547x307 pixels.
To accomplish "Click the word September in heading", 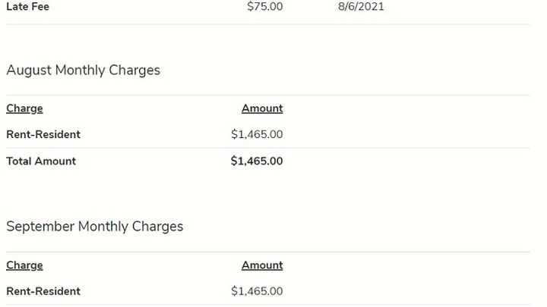I will pyautogui.click(x=40, y=227).
